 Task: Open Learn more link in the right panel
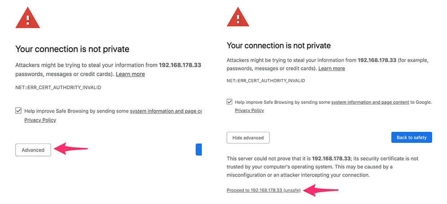point(331,69)
